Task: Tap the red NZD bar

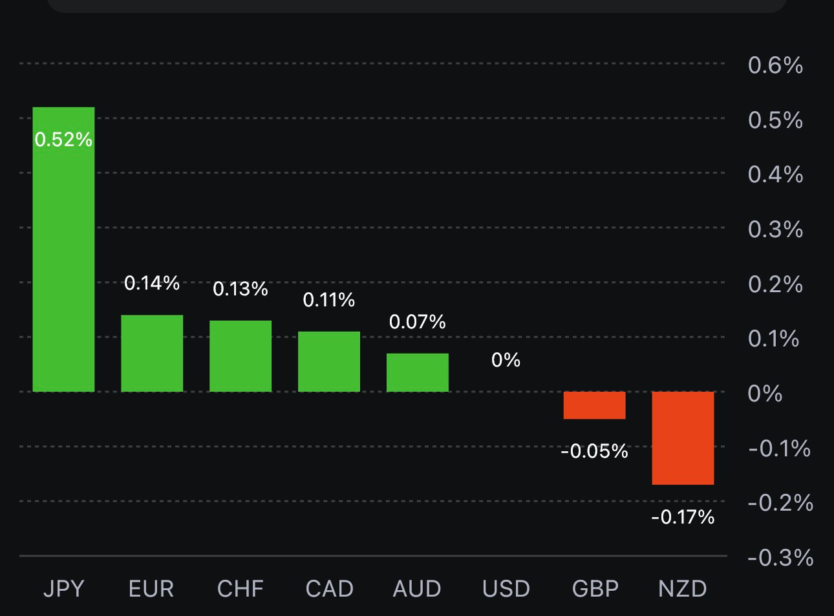Action: pyautogui.click(x=683, y=438)
